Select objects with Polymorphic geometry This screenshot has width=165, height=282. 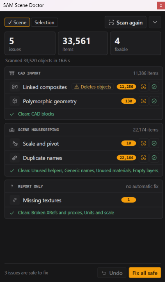(144, 101)
